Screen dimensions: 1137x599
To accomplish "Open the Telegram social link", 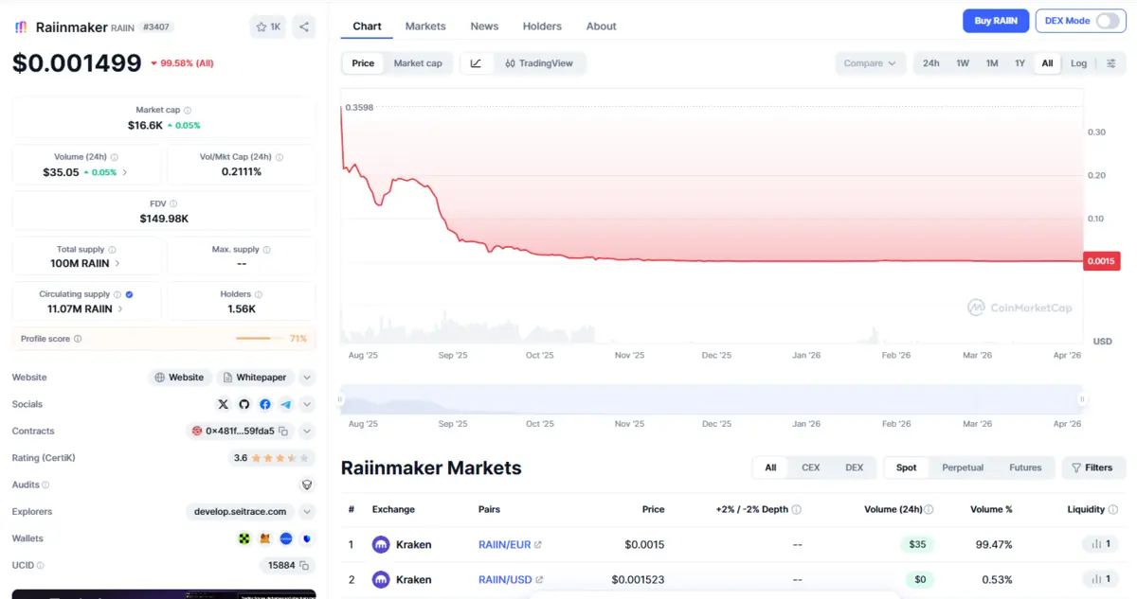I will pos(286,404).
